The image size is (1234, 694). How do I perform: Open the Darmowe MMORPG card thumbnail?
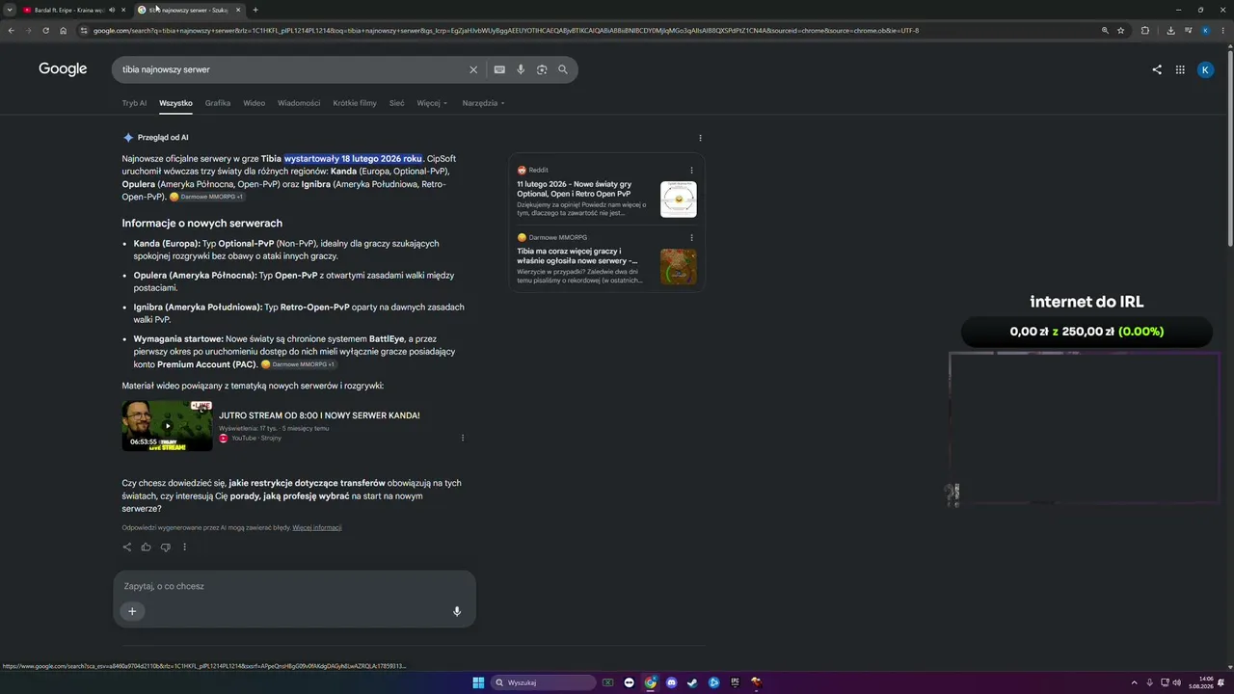coord(679,267)
